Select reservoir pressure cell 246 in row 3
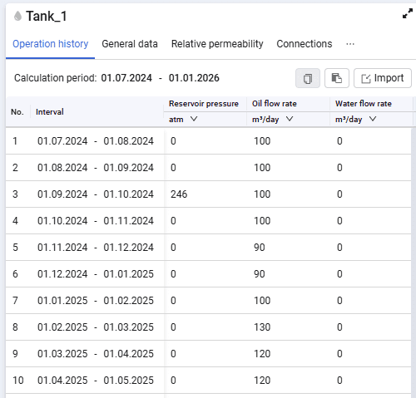Viewport: 416px width, 398px height. click(x=206, y=194)
